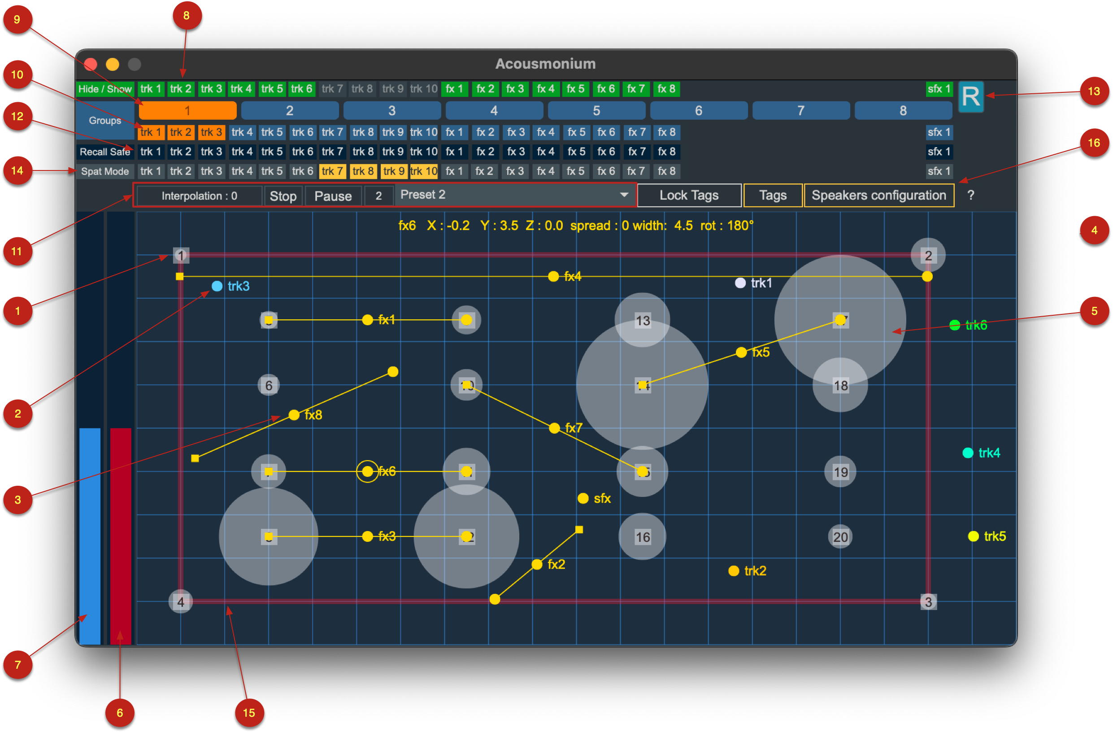1113x732 pixels.
Task: Select group tab 7
Action: click(801, 111)
